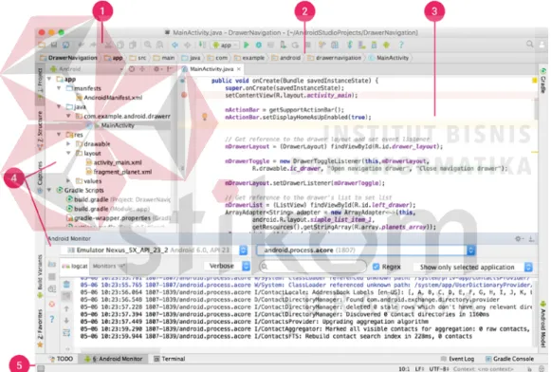Open the Build Variants side panel
This screenshot has width=551, height=372.
click(x=40, y=276)
